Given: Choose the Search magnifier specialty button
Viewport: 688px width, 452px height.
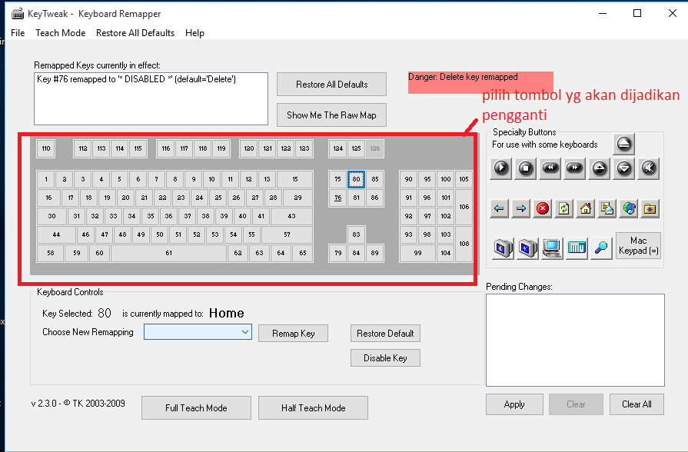Looking at the screenshot, I should click(x=601, y=248).
